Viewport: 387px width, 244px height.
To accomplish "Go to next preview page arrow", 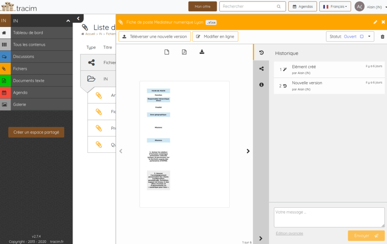I will (x=248, y=151).
